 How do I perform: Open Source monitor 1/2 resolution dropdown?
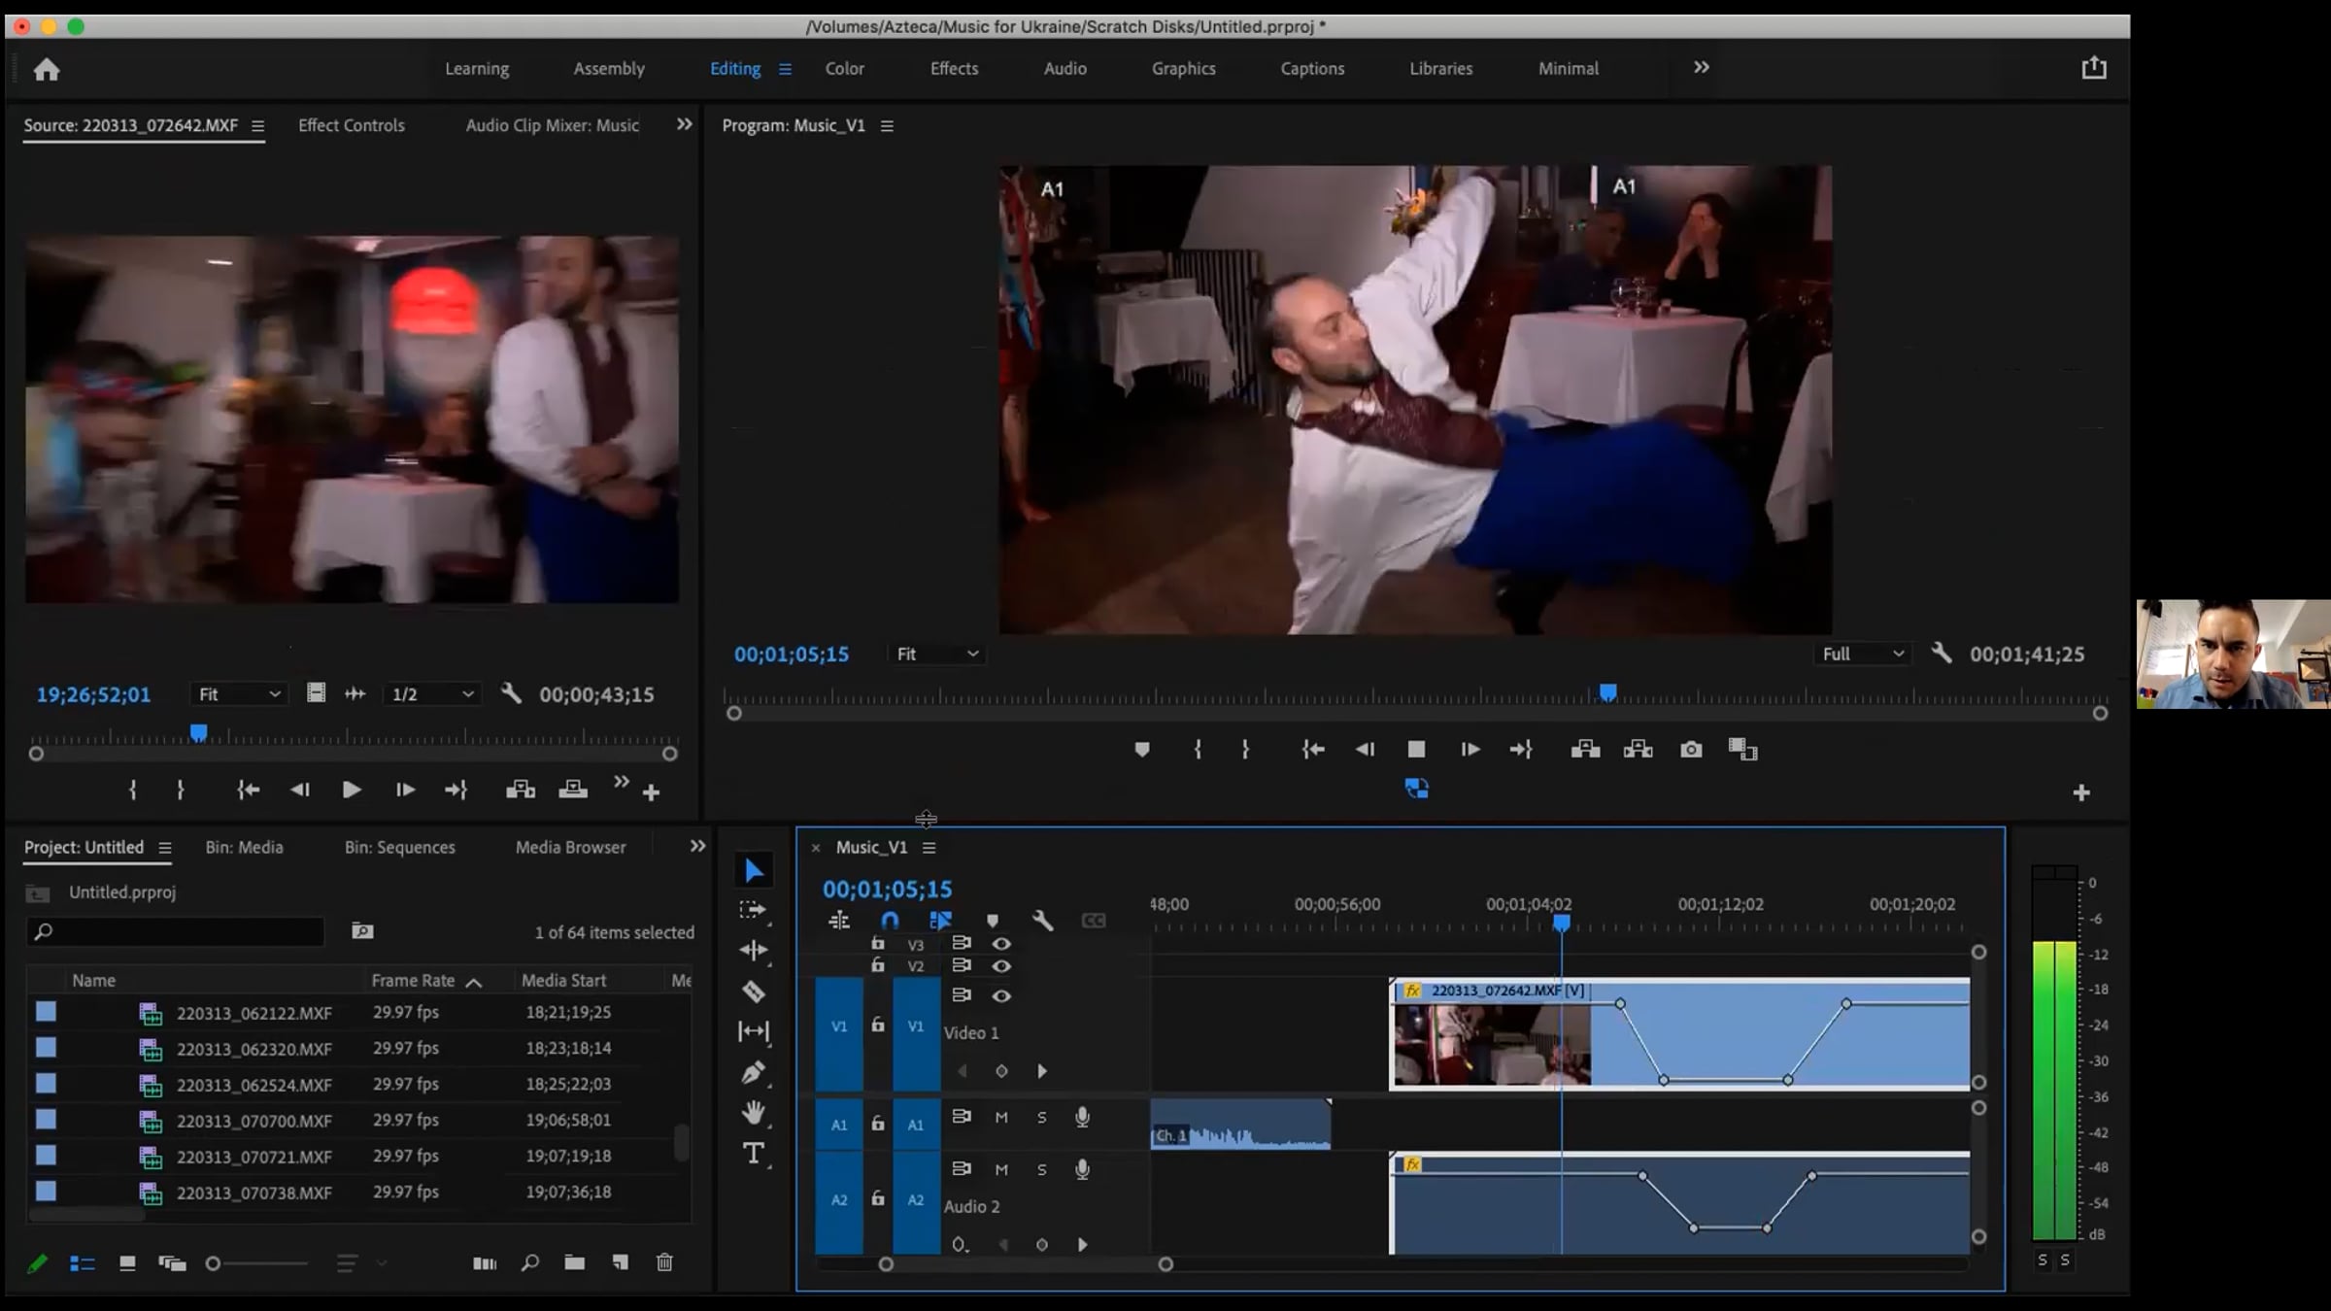(432, 694)
